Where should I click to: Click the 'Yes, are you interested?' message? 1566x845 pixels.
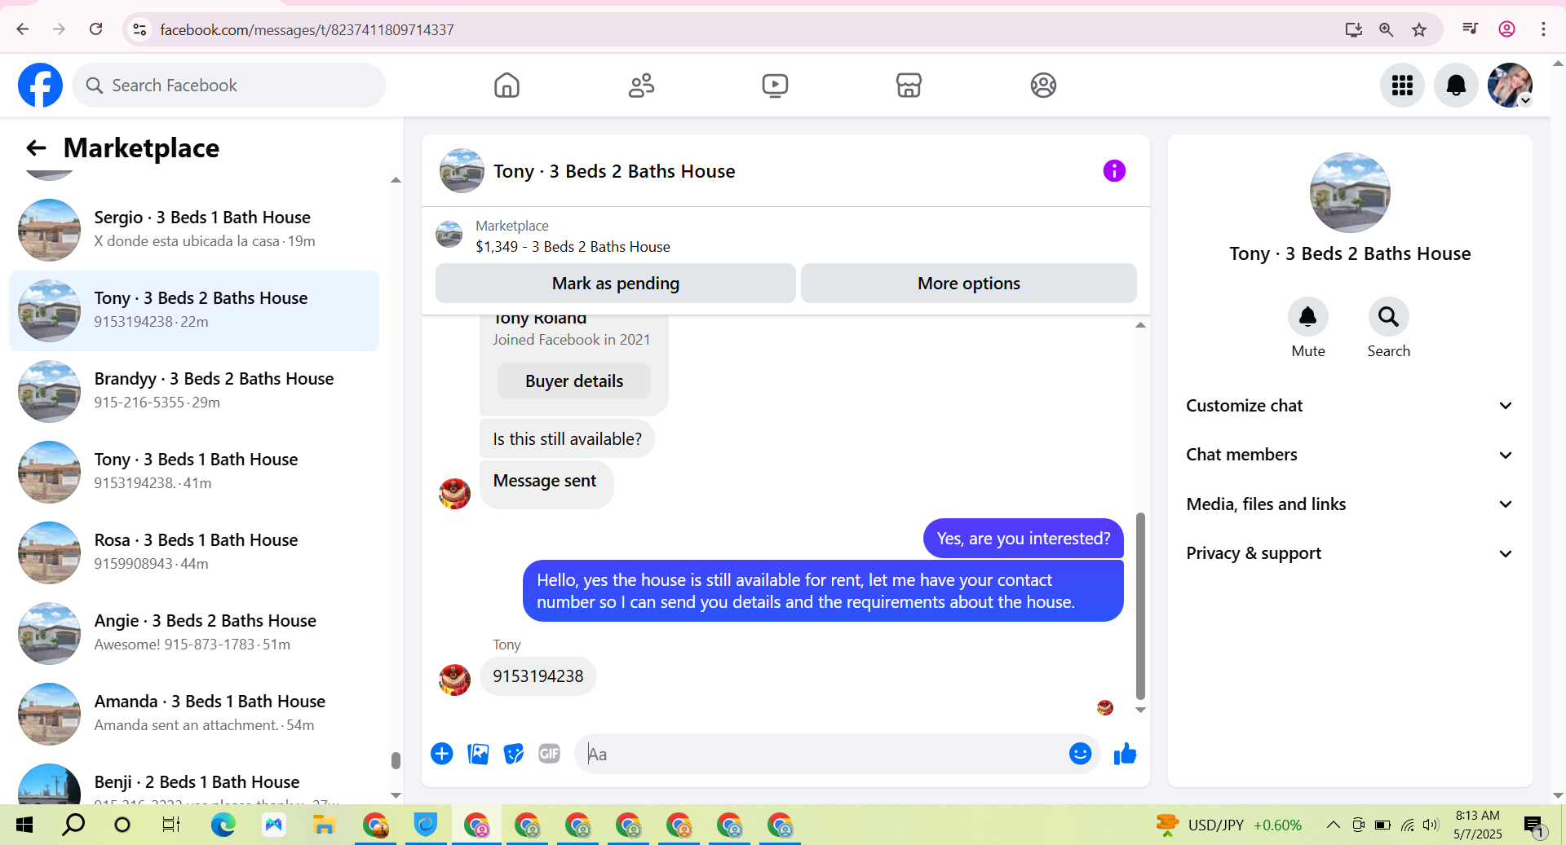pyautogui.click(x=1024, y=539)
